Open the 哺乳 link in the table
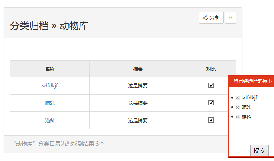The image size is (274, 161). pyautogui.click(x=50, y=103)
